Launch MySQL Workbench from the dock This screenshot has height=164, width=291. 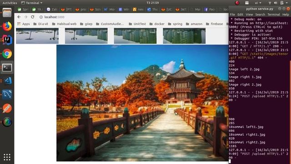(x=7, y=94)
